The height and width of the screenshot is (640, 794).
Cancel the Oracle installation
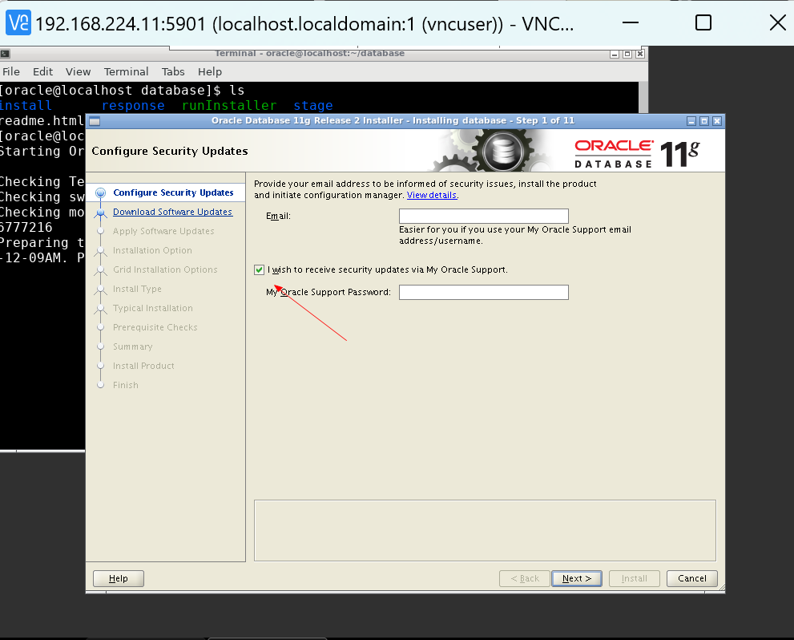pyautogui.click(x=692, y=579)
